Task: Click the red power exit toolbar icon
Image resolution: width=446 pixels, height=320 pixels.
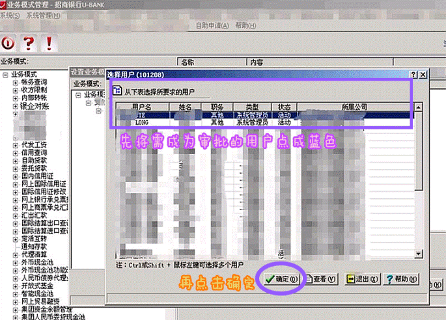Action: (8, 43)
